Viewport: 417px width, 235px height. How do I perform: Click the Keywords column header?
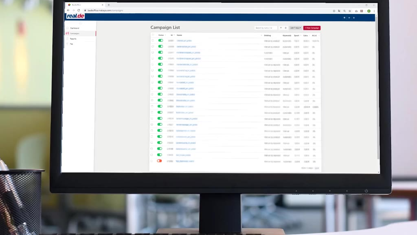pyautogui.click(x=287, y=35)
